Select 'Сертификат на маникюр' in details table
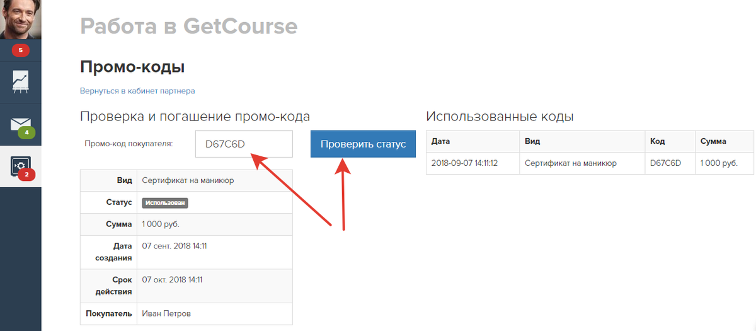Screen dimensions: 756x331 188,180
